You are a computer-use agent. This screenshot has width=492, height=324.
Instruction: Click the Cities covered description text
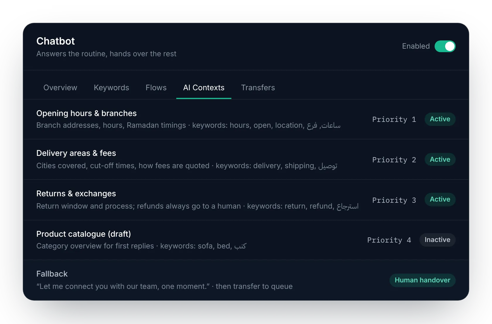pyautogui.click(x=187, y=166)
